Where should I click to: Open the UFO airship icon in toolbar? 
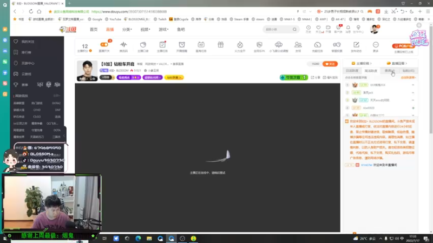pyautogui.click(x=279, y=45)
